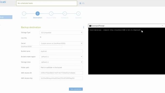Click the Storage Type label
The height and width of the screenshot is (93, 165).
click(x=26, y=33)
